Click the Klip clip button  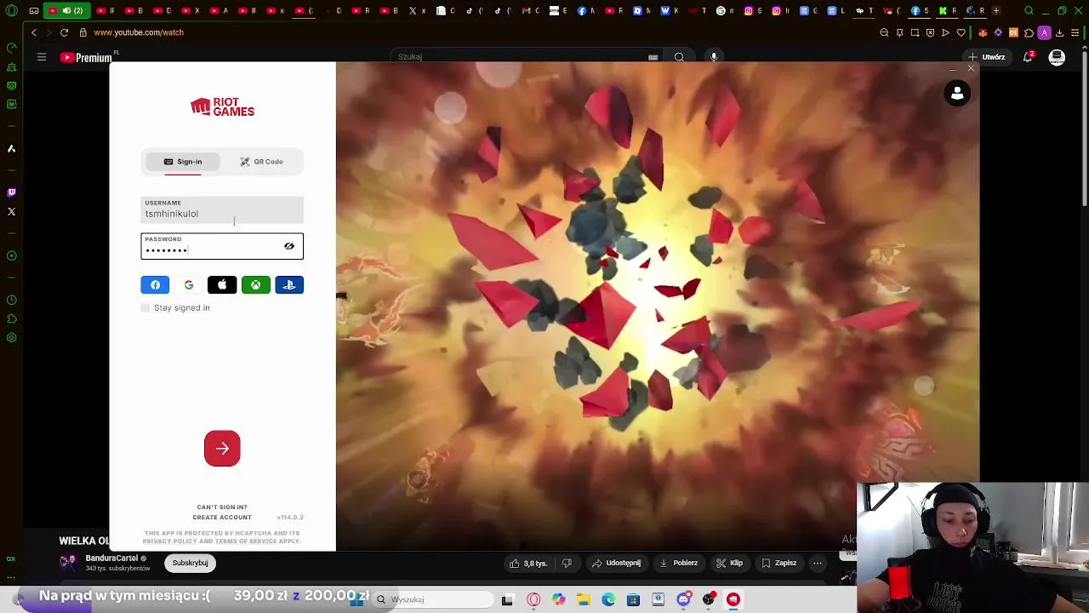729,563
